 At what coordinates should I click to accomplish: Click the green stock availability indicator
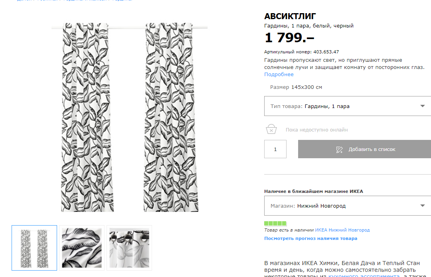[x=275, y=223]
